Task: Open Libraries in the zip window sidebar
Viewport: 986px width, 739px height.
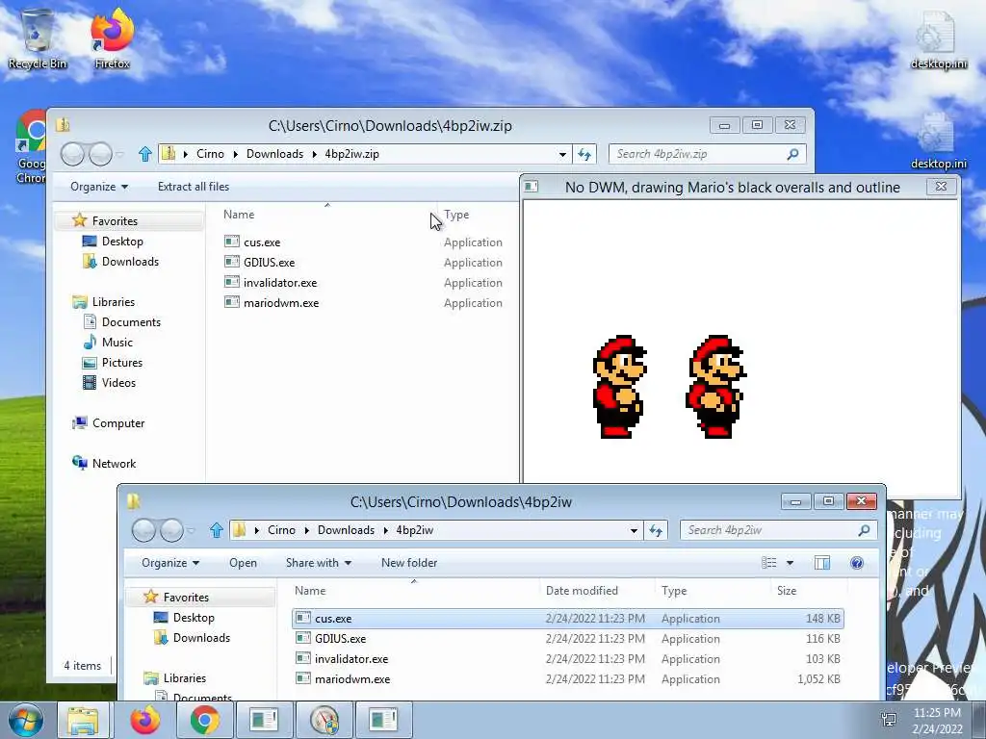Action: (104, 301)
